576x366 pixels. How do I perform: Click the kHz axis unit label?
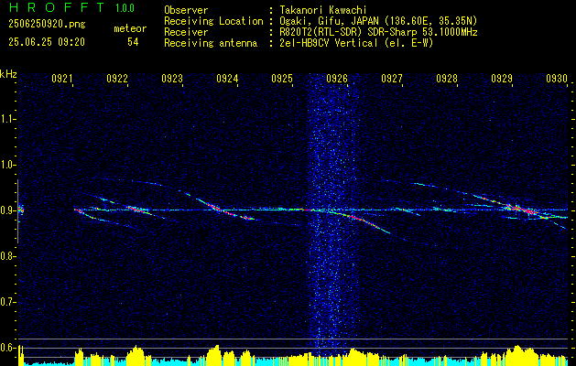8,74
